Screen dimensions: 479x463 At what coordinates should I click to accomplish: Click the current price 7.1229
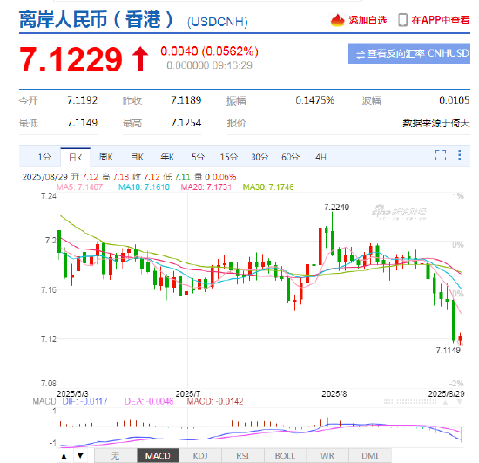pos(71,59)
